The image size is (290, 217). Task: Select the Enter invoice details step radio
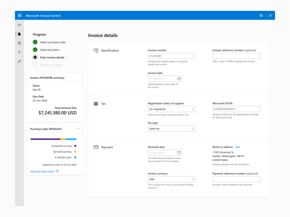click(x=35, y=58)
